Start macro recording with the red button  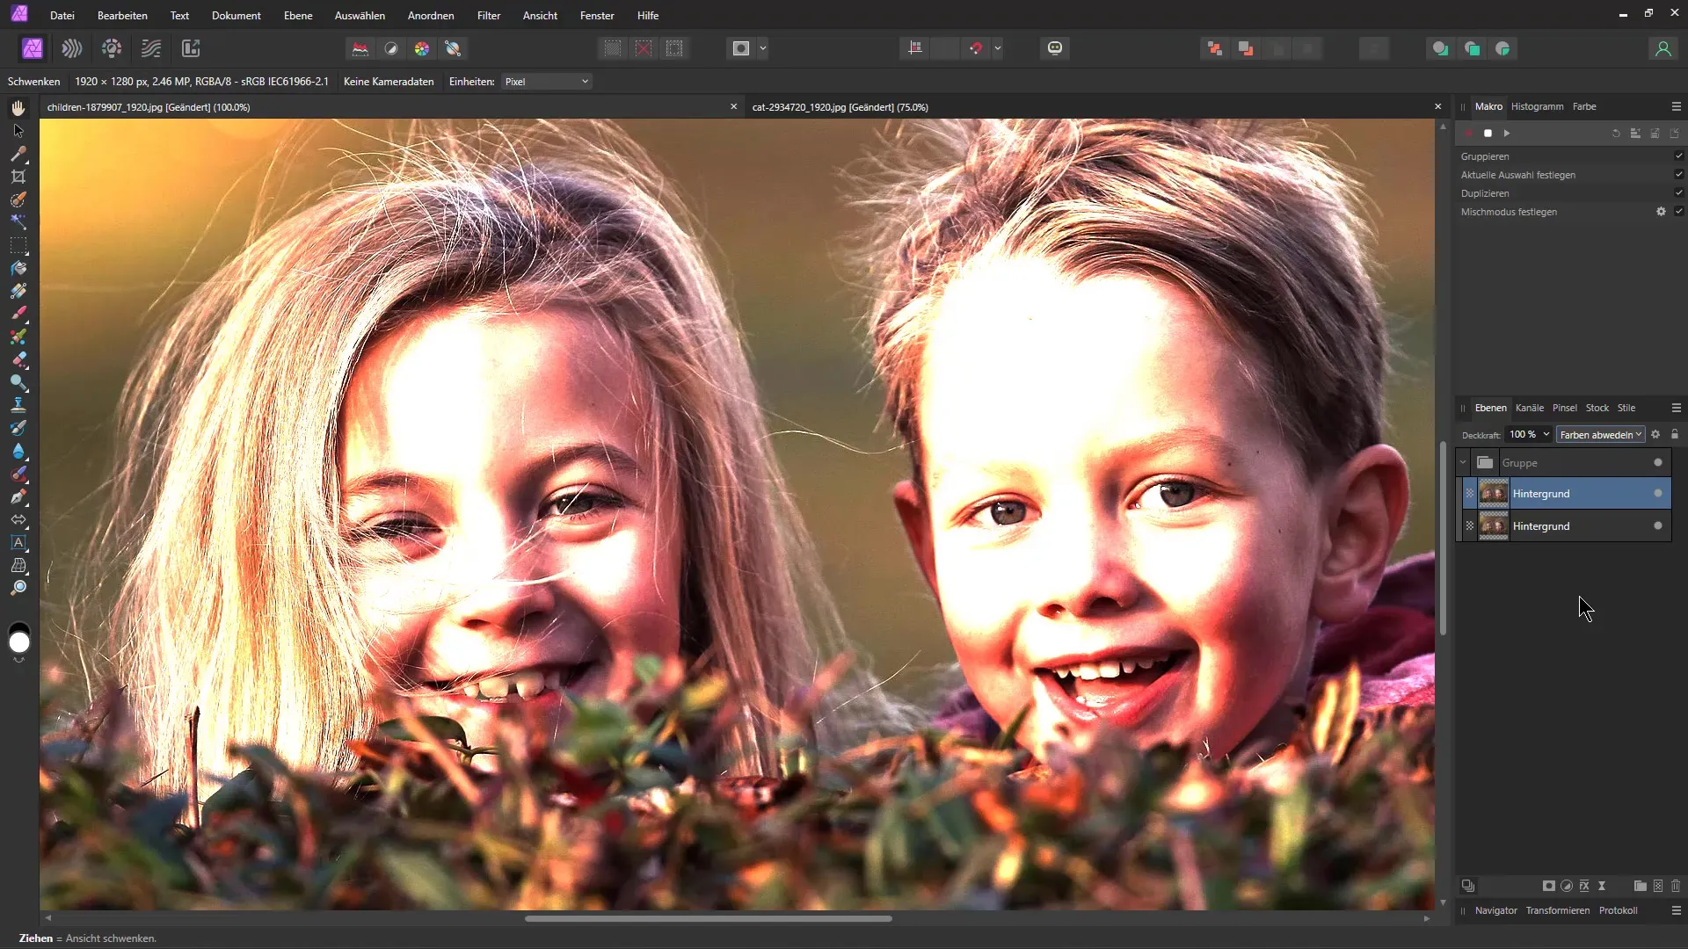click(1468, 134)
